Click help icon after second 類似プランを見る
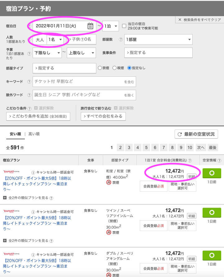Screen dimensions: 224x277 point(51,241)
